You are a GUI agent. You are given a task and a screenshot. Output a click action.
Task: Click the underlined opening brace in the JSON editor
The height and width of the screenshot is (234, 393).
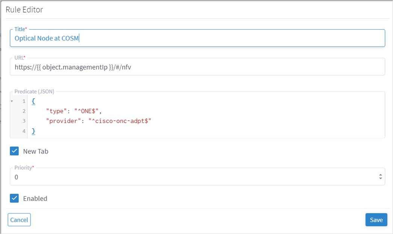point(33,101)
